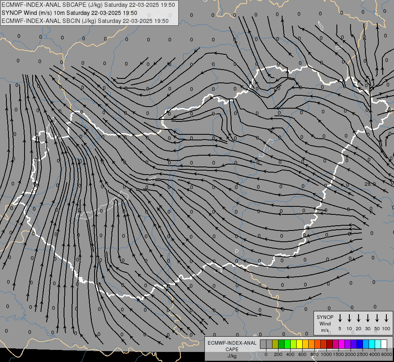Viewport: 394px width, 362px height.
Task: Pick the magenta swatch right of 1500 tick
Action: 342,344
